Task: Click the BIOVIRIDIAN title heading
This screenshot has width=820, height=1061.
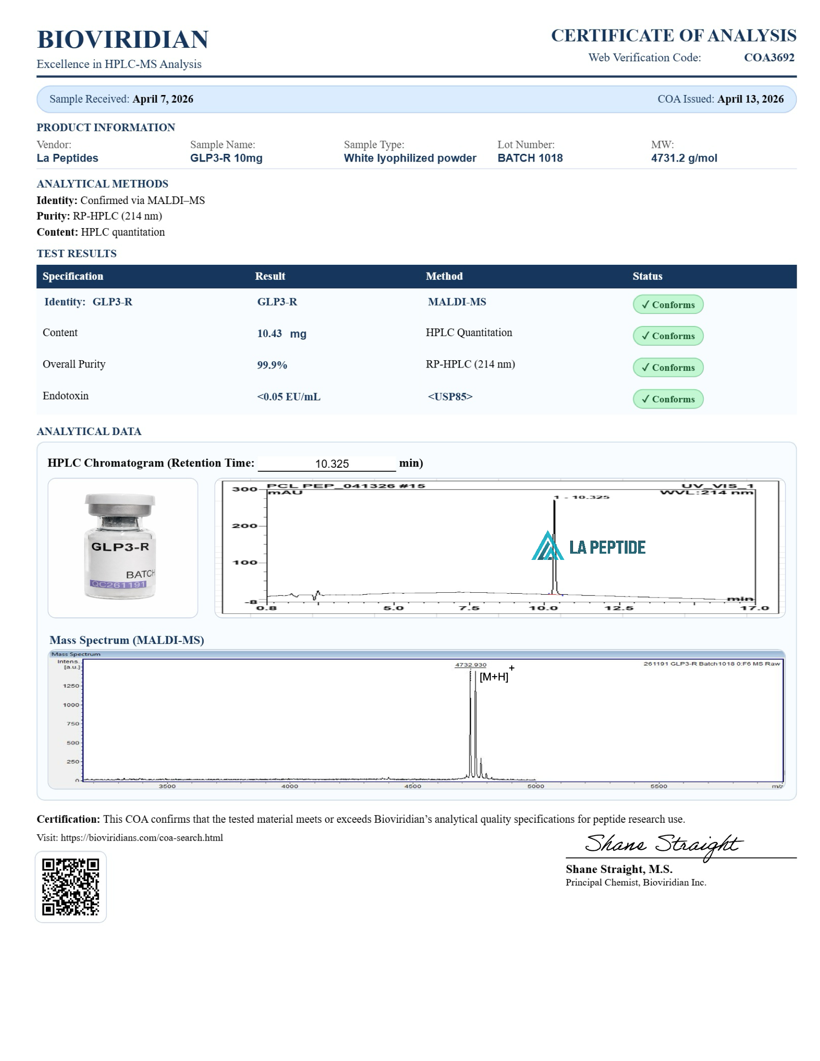Action: (x=123, y=40)
